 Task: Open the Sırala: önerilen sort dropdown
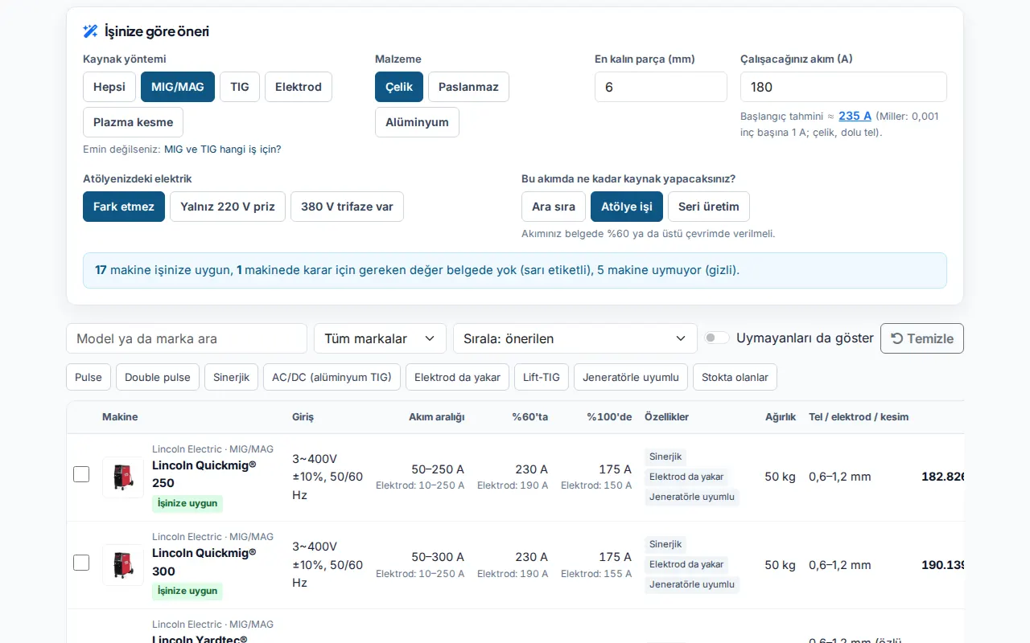point(575,338)
